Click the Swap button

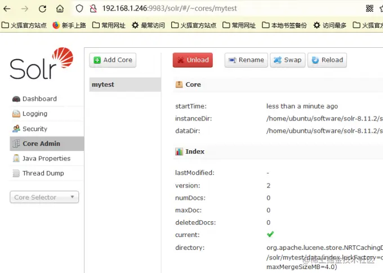[x=287, y=60]
